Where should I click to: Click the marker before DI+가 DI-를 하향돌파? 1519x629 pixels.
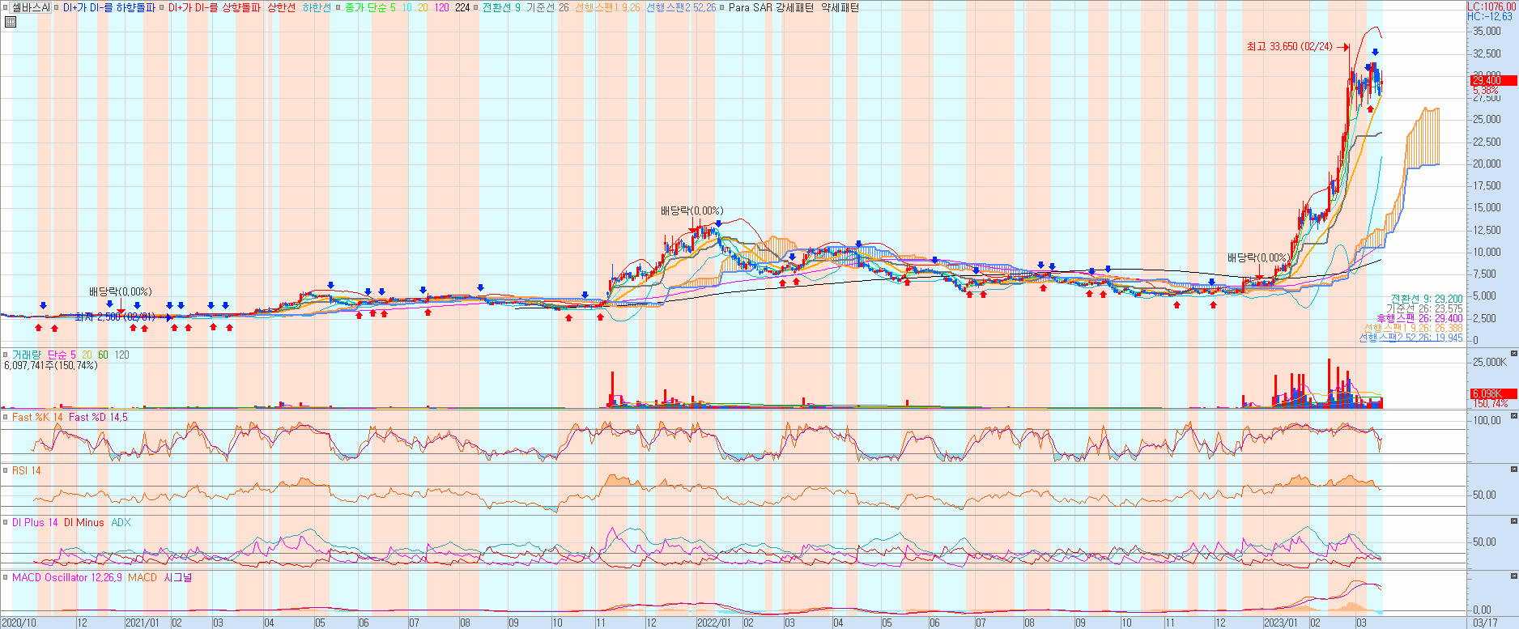click(x=57, y=7)
